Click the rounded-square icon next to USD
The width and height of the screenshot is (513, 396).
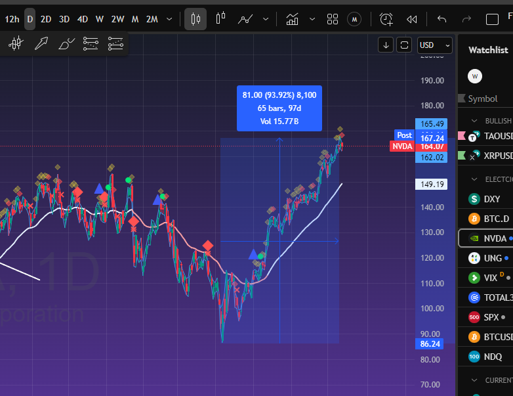click(x=404, y=45)
